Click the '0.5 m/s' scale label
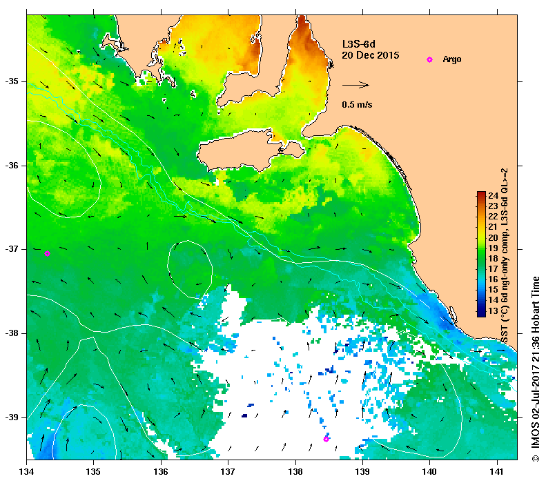Viewport: 546px width, 483px height. pos(357,104)
